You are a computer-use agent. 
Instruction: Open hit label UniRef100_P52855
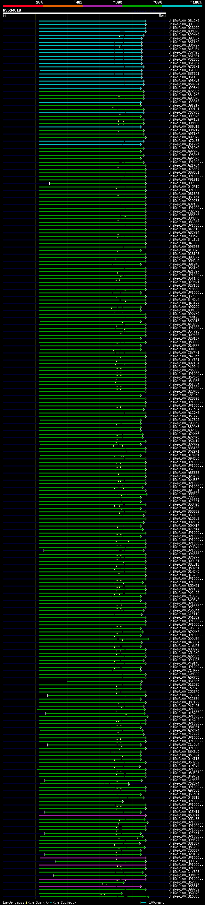click(x=184, y=59)
